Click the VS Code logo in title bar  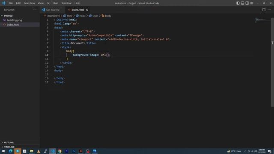point(4,3)
